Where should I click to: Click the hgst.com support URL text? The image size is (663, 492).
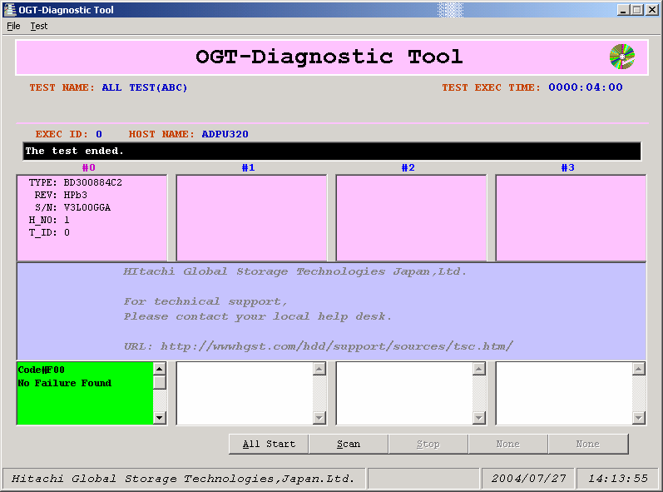pyautogui.click(x=337, y=346)
